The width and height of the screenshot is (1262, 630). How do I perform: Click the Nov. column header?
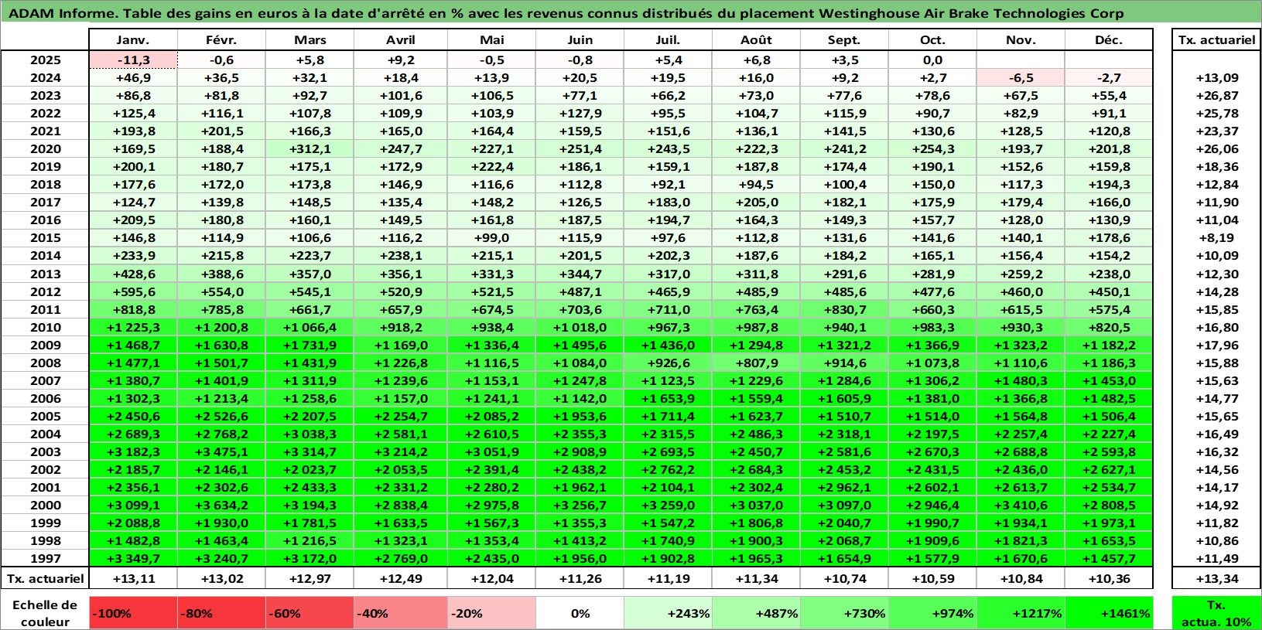pyautogui.click(x=1021, y=40)
